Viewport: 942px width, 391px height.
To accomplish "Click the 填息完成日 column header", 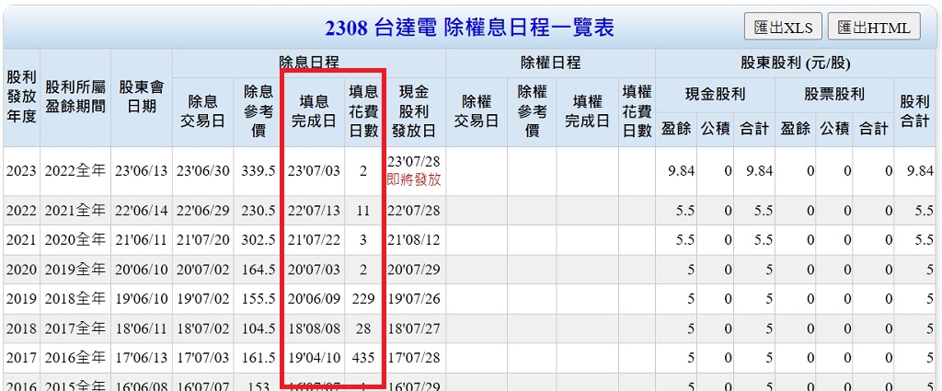I will (314, 111).
